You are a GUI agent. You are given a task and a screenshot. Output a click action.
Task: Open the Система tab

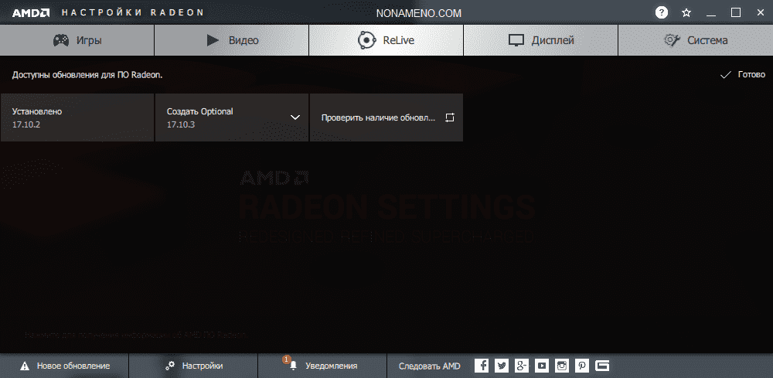tap(696, 40)
